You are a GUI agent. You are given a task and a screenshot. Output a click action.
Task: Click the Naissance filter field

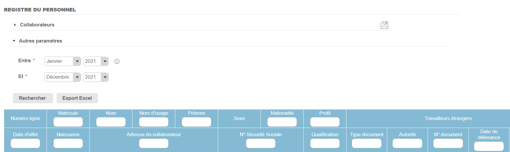[x=68, y=143]
